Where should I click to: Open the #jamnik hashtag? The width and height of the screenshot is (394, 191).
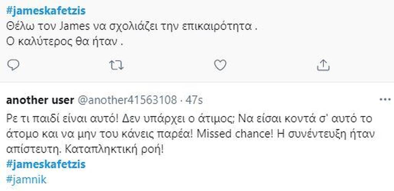point(26,180)
